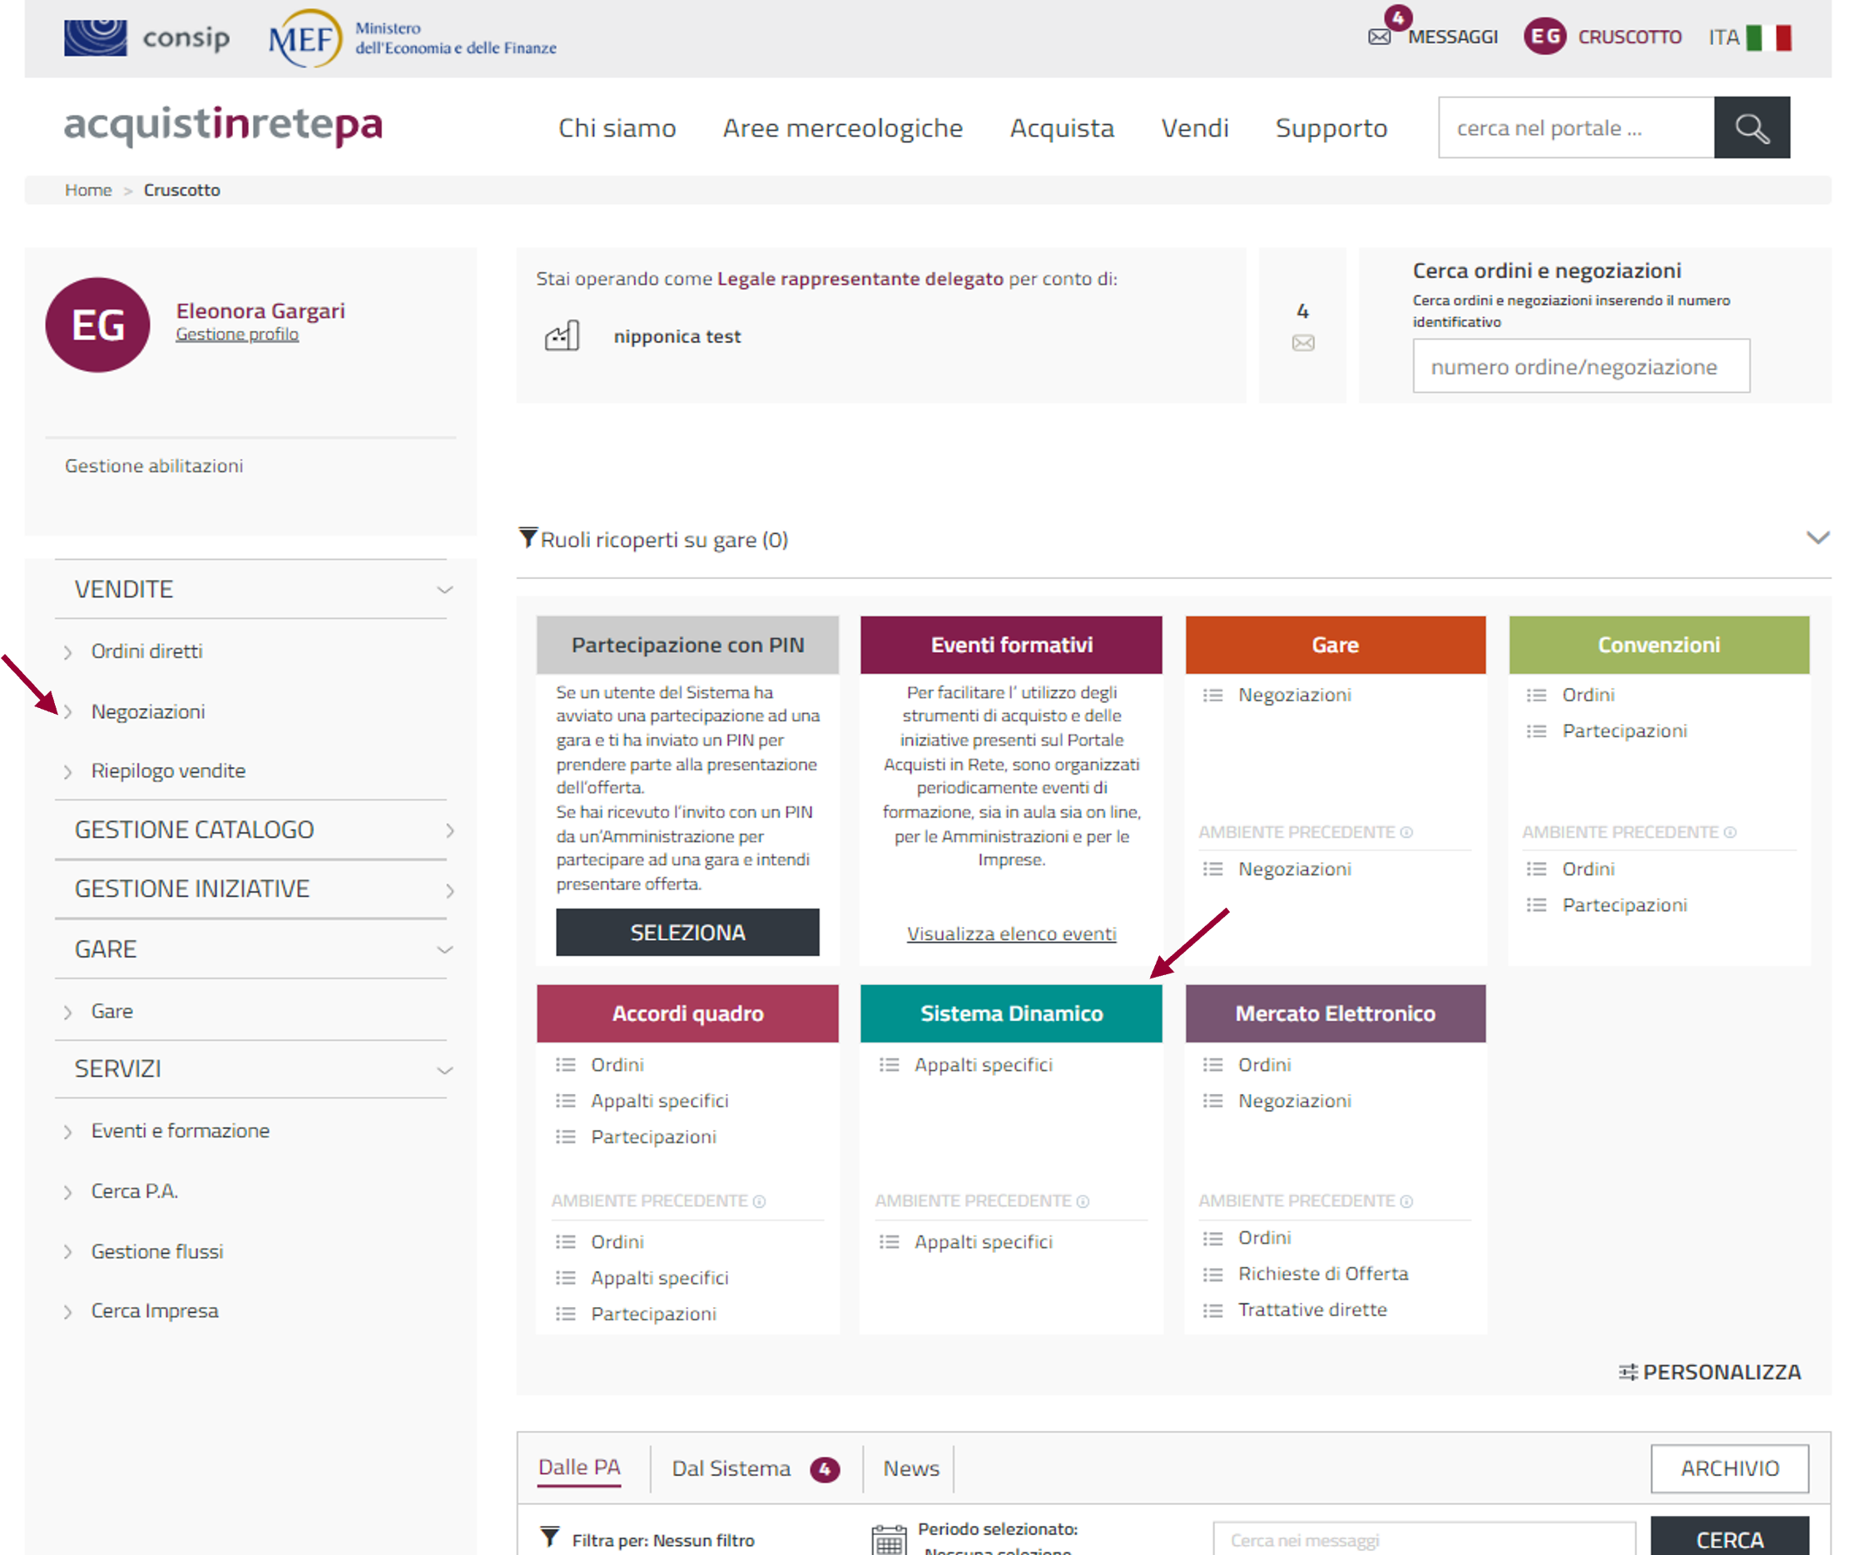Click the info icon next to Gare Ambiente Precedente

point(1407,832)
